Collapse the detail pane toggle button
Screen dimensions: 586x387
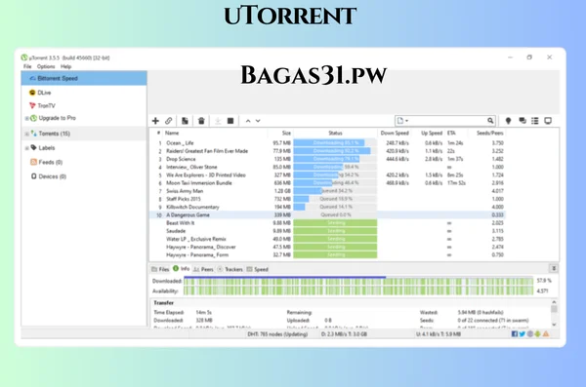pyautogui.click(x=554, y=268)
